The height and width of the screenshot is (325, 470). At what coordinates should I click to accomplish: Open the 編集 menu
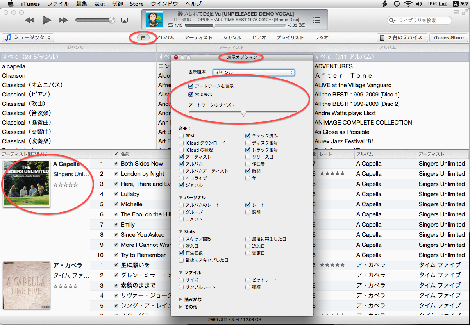pos(82,4)
